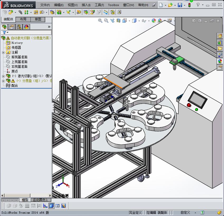Select the ConfigurationManager tab icon
This screenshot has height=216, width=224.
tap(19, 27)
